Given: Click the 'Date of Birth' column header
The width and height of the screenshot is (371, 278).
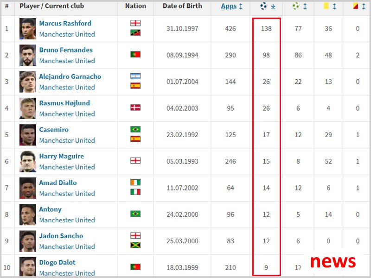Looking at the screenshot, I should coord(182,6).
